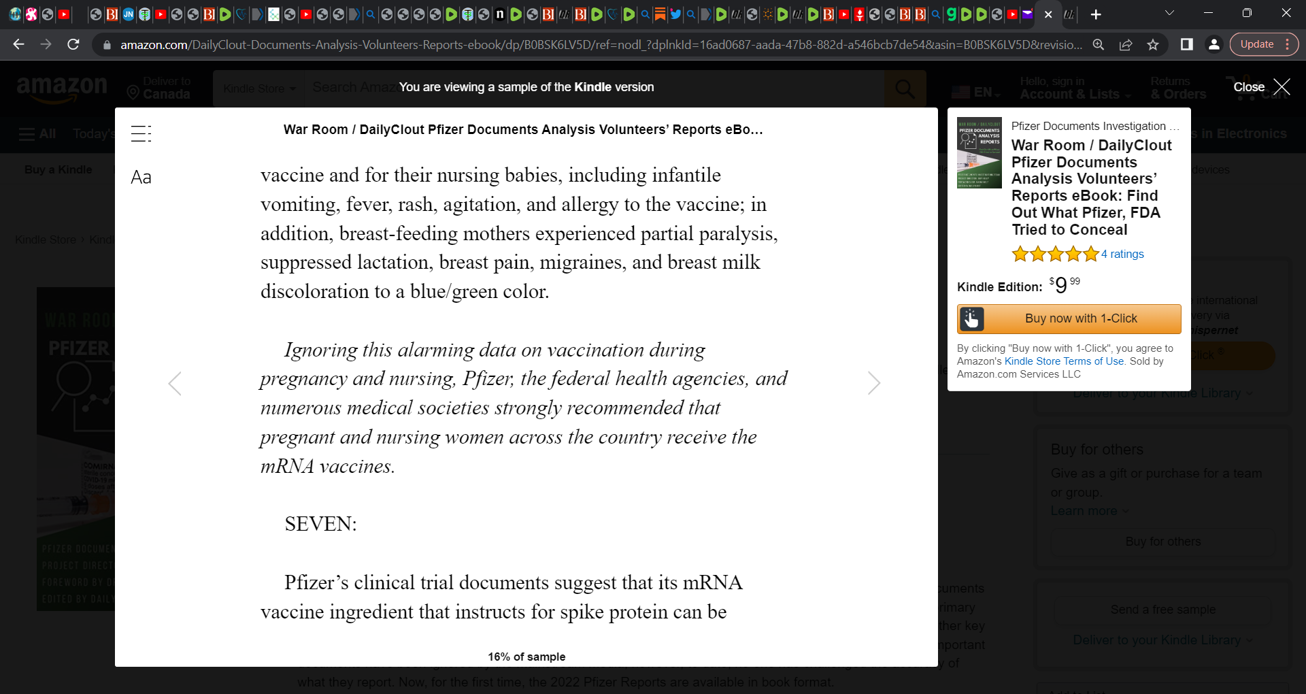
Task: Go back in browser history
Action: point(18,44)
